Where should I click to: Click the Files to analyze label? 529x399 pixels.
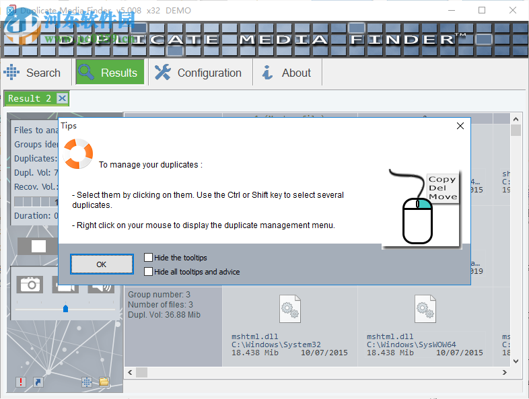pyautogui.click(x=36, y=130)
